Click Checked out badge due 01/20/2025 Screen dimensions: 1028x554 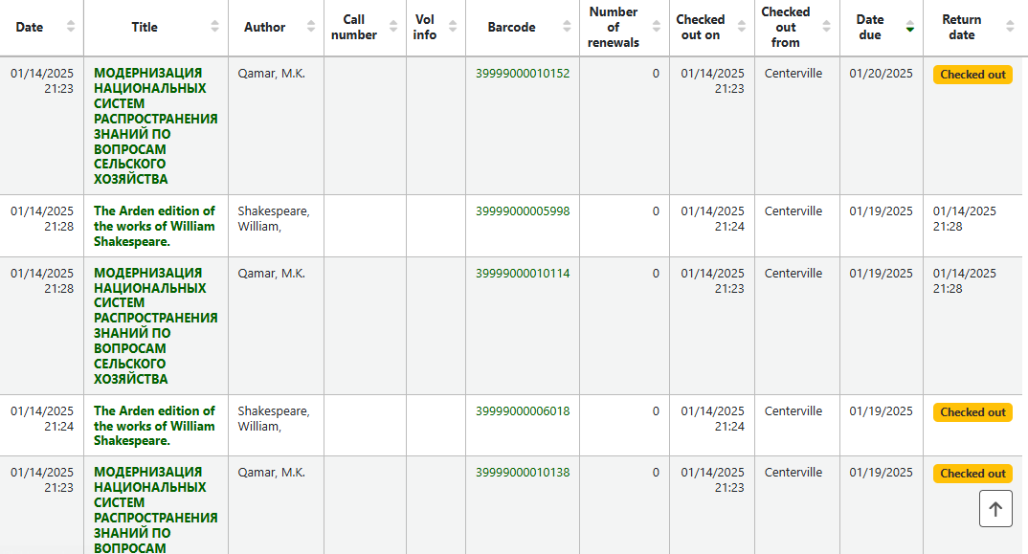tap(972, 75)
